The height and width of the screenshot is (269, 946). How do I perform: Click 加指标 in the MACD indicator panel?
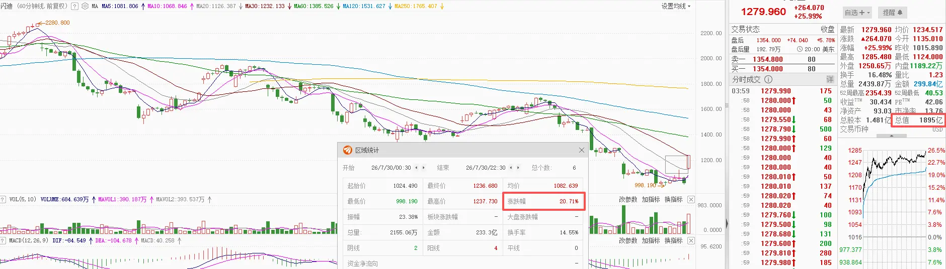tap(651, 241)
